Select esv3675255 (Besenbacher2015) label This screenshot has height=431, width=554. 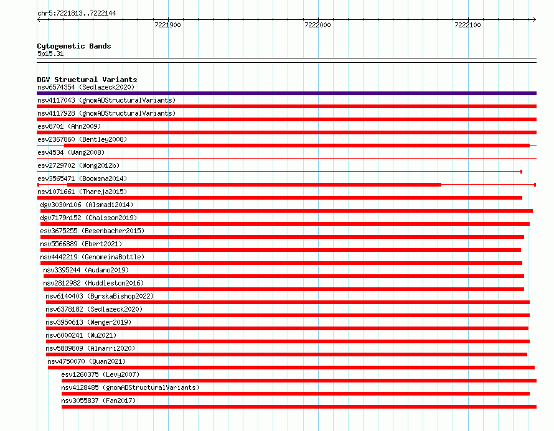(x=92, y=231)
